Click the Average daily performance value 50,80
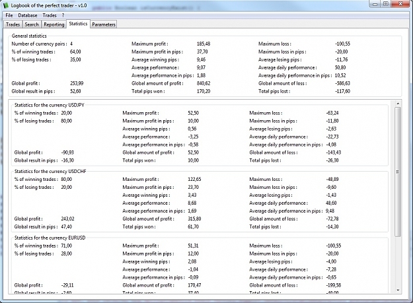 point(340,67)
